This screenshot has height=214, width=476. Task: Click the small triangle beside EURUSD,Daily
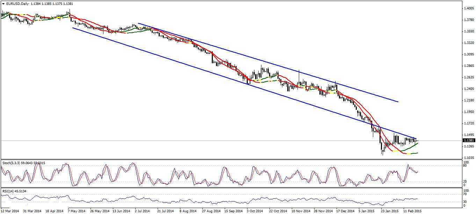point(3,4)
